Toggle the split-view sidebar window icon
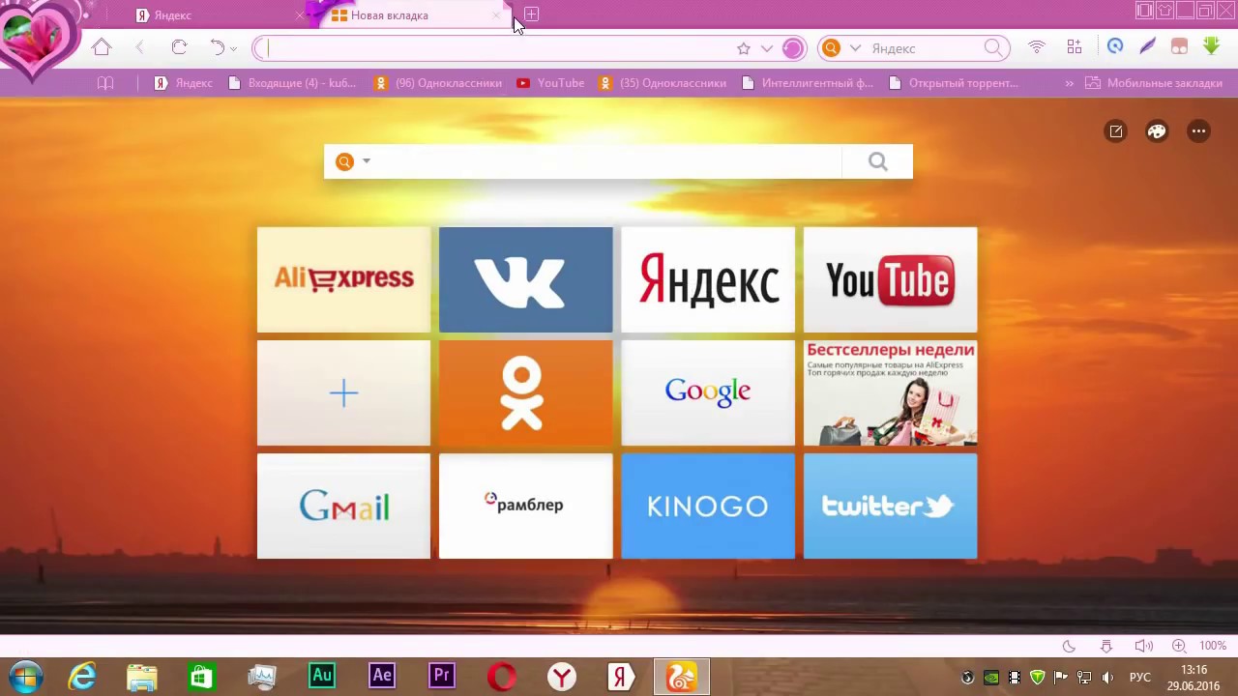The width and height of the screenshot is (1238, 696). tap(1144, 11)
